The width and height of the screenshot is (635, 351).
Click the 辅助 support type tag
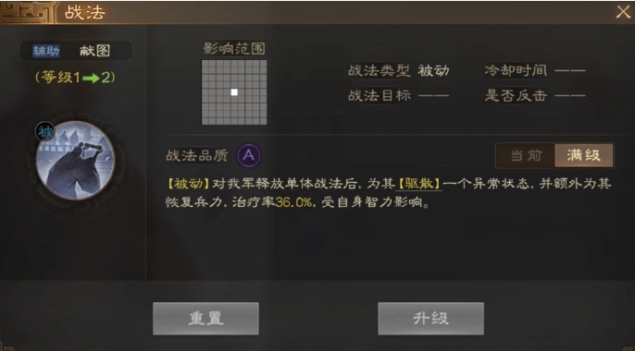46,51
